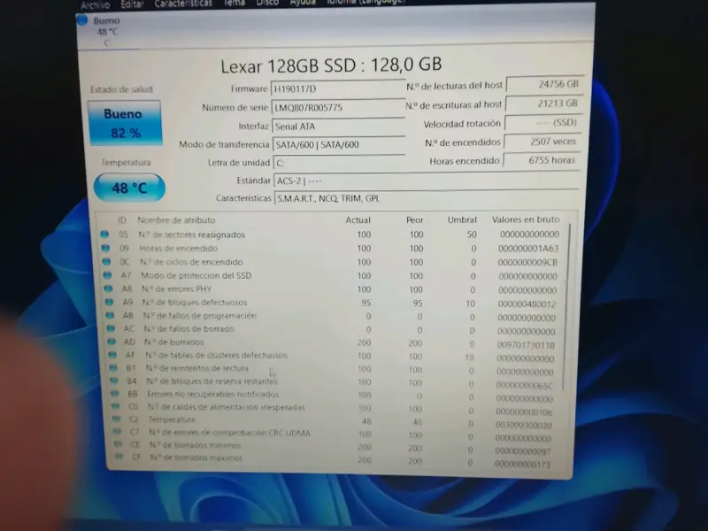Image resolution: width=708 pixels, height=531 pixels.
Task: Click the Firmware field H190117D
Action: [x=338, y=88]
